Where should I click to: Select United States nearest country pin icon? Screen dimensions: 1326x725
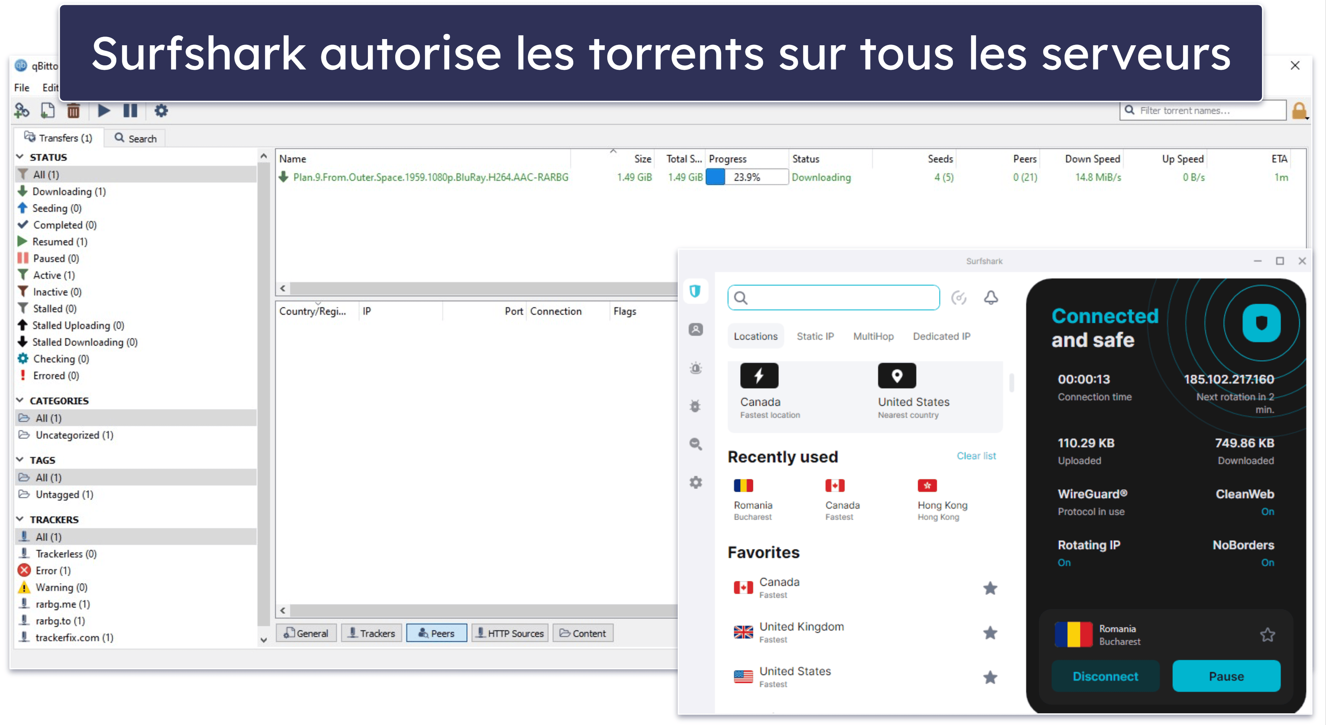coord(897,375)
